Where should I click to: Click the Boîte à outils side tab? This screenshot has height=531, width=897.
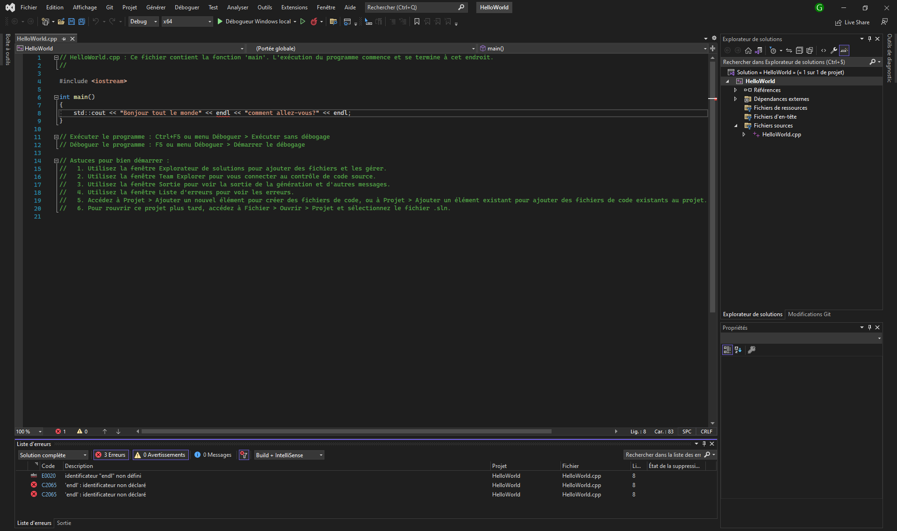tap(8, 50)
